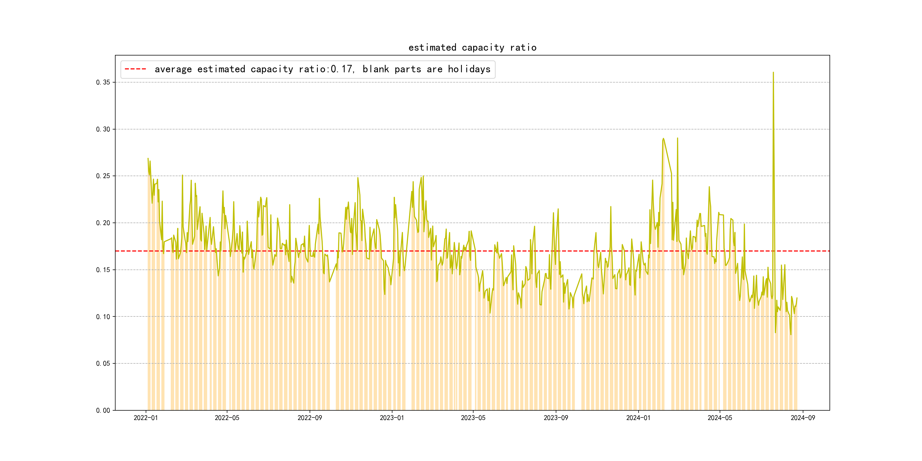Image resolution: width=922 pixels, height=461 pixels.
Task: Click the 0.05 y-axis tick label
Action: tap(103, 364)
